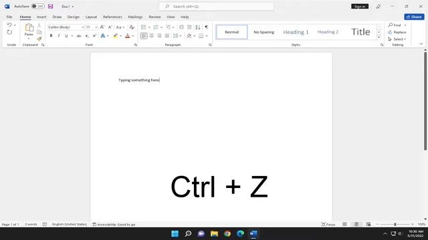Increase paragraph indent
The width and height of the screenshot is (428, 240).
coord(189,27)
